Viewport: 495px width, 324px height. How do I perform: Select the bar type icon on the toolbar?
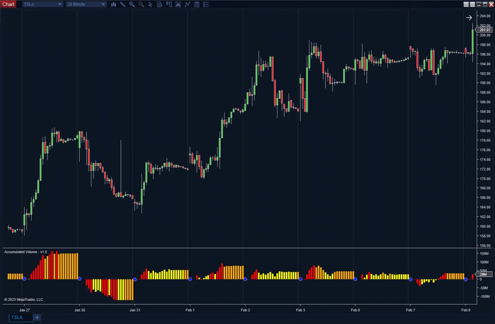[114, 4]
